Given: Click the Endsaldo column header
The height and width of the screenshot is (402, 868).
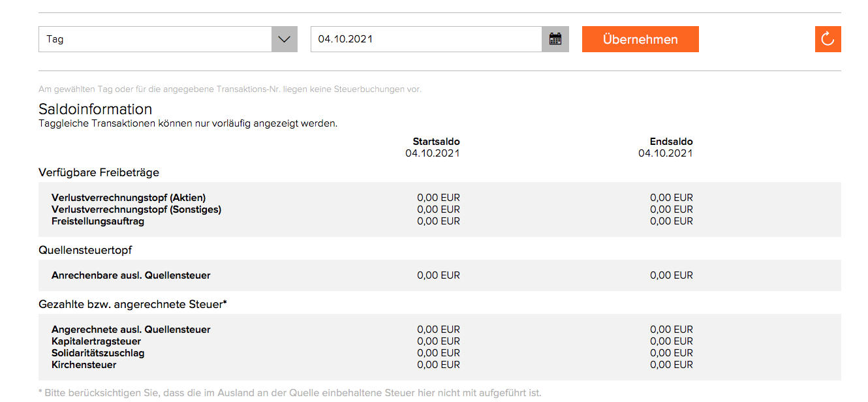Looking at the screenshot, I should [671, 142].
